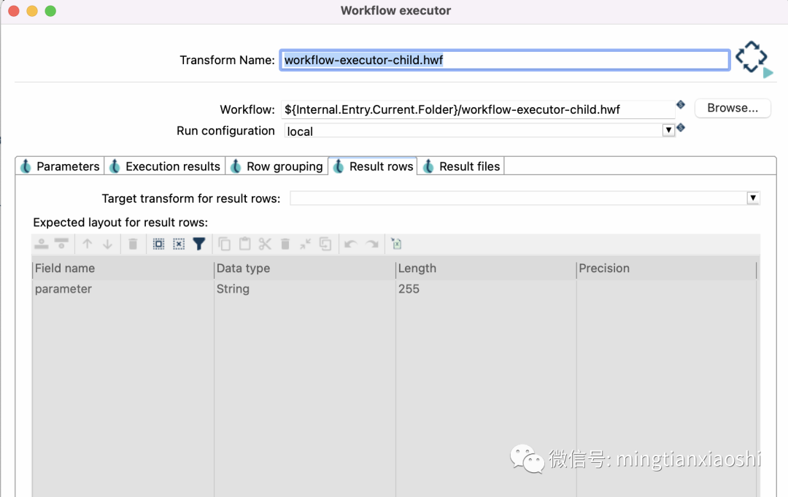Image resolution: width=788 pixels, height=497 pixels.
Task: Redo the last table edit
Action: click(372, 244)
